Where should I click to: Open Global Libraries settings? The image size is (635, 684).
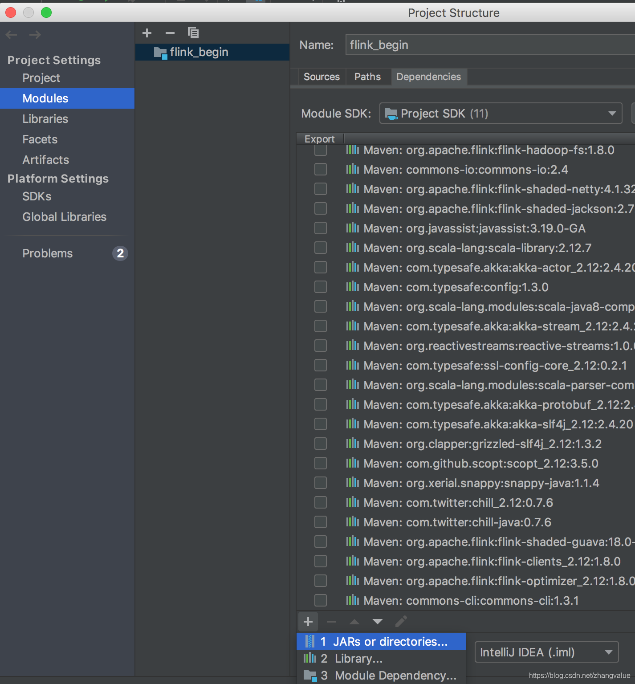[64, 217]
